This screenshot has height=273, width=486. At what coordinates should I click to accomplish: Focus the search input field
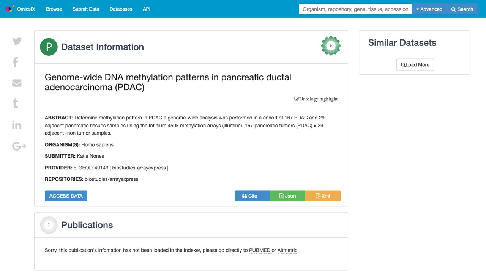coord(355,9)
